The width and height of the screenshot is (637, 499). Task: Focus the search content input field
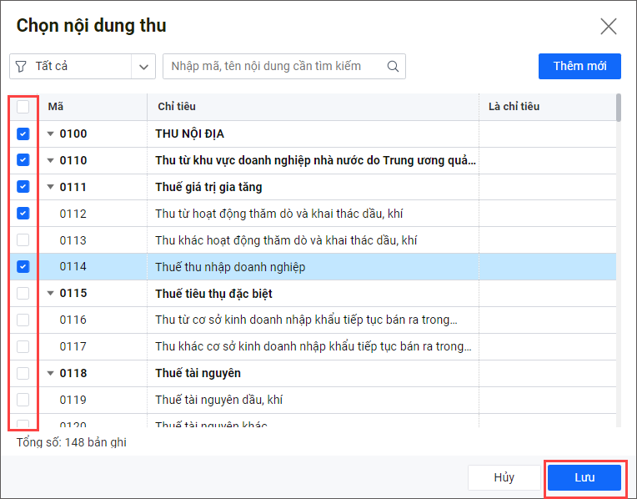click(275, 66)
